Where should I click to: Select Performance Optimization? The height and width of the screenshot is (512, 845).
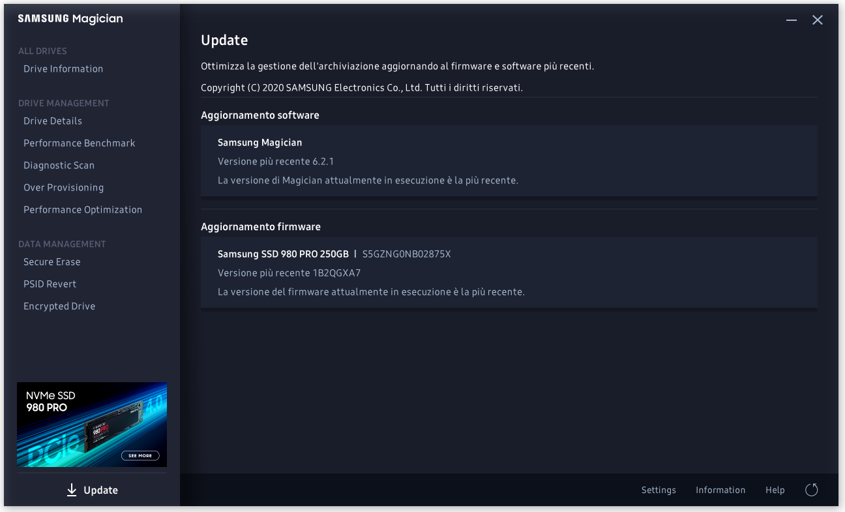[83, 209]
